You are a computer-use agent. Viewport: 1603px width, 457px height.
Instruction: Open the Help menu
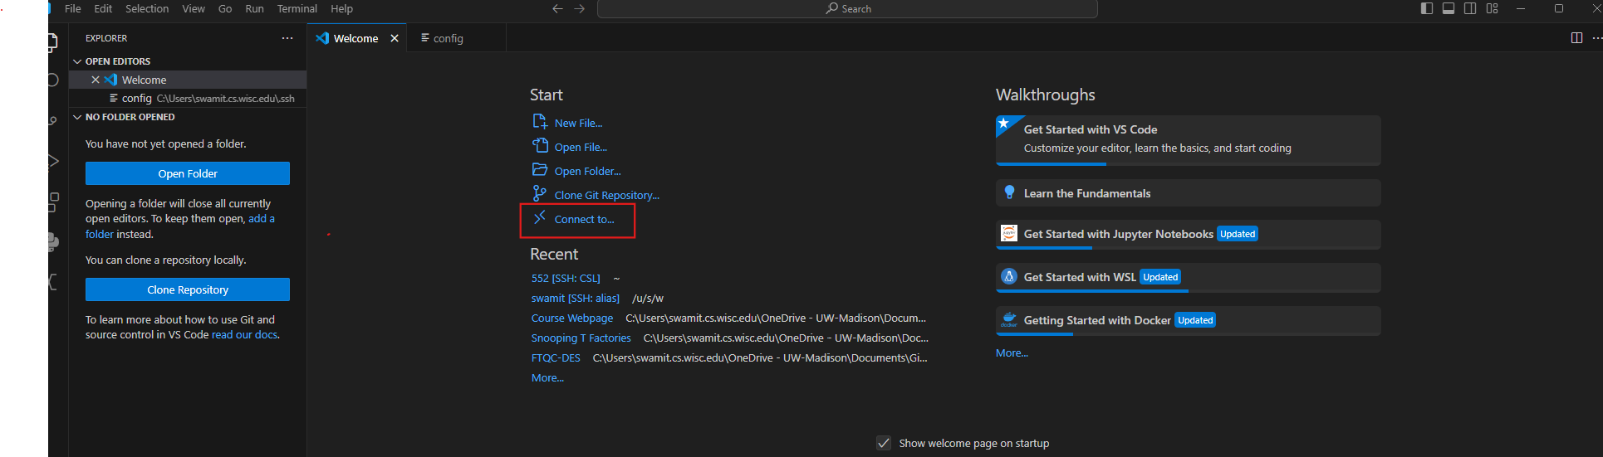(341, 9)
